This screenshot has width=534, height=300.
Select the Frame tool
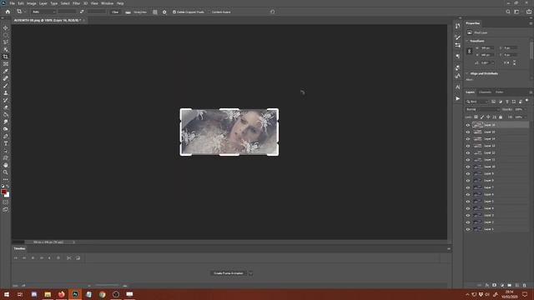click(6, 64)
